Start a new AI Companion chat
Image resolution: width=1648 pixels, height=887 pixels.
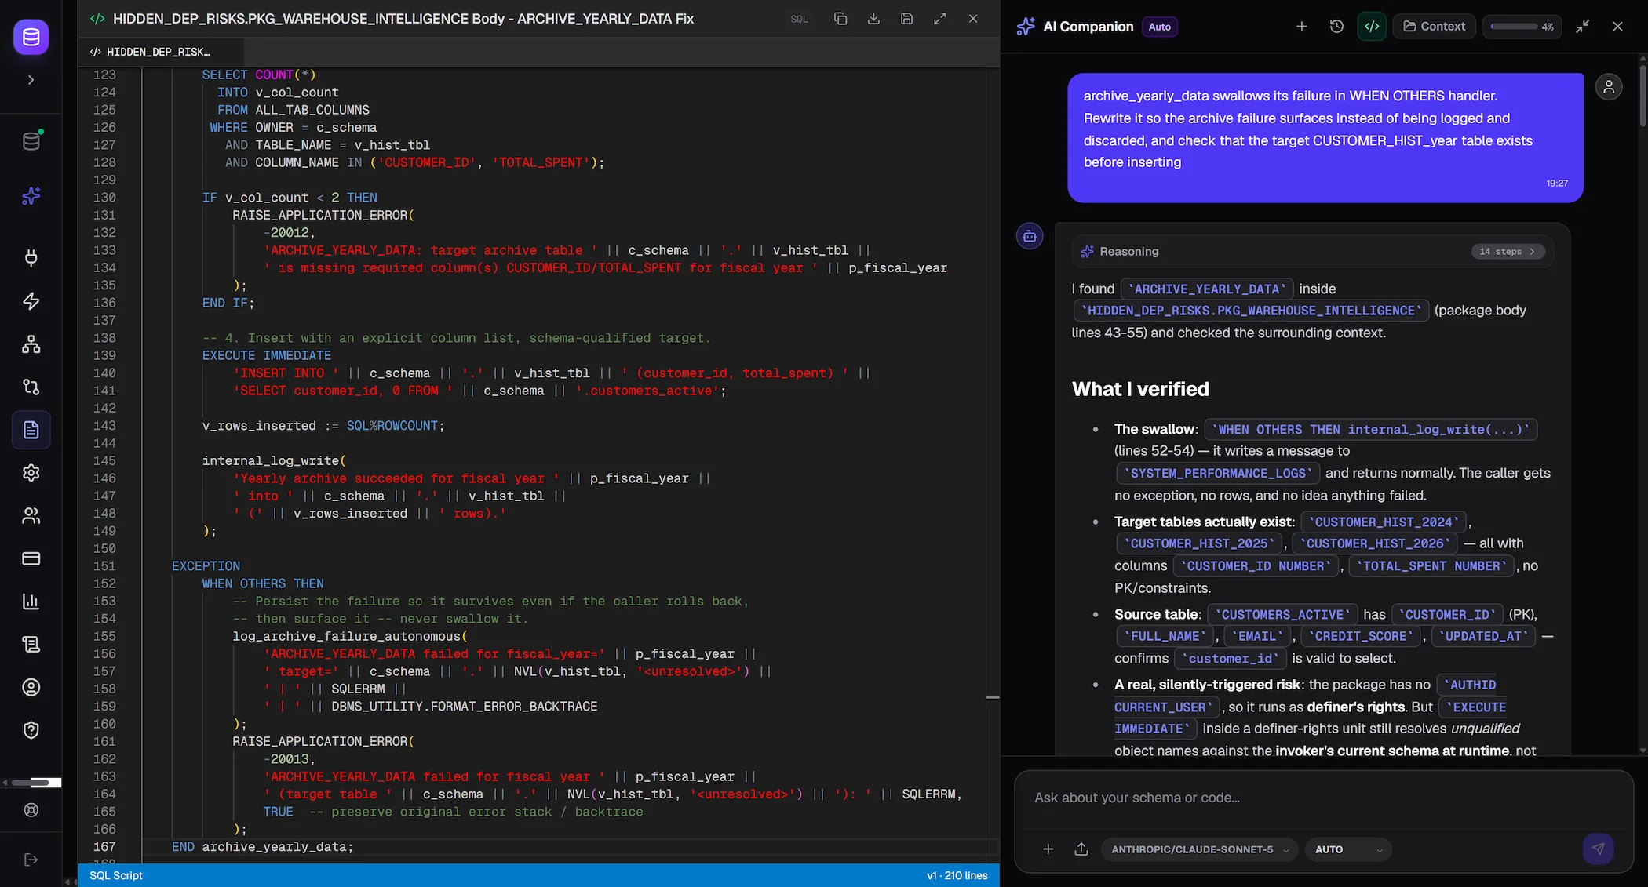1301,27
